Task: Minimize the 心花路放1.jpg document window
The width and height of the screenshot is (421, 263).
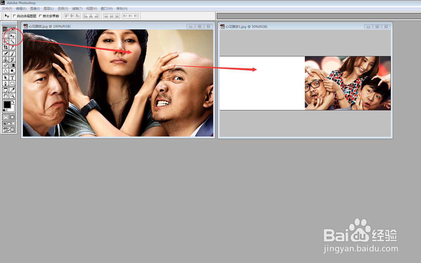Action: tap(368, 26)
